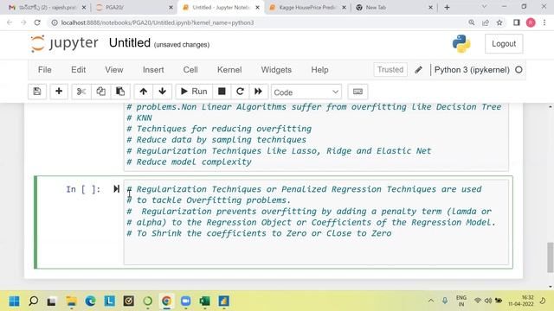Share this page icon in the address bar

tap(486, 22)
